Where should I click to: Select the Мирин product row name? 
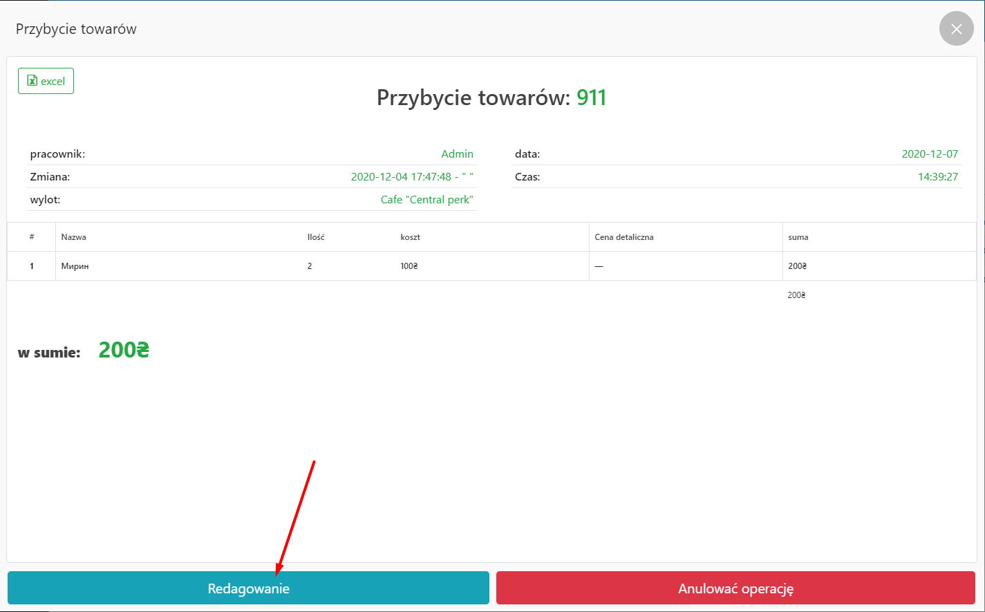(75, 266)
